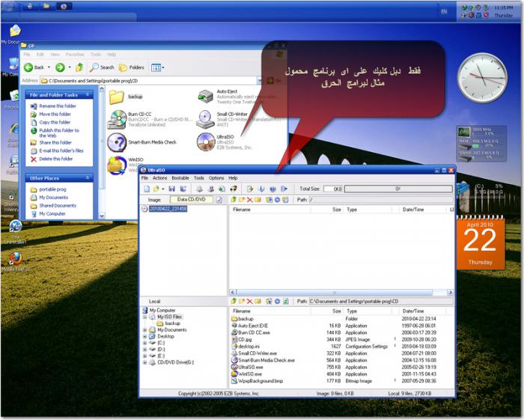Expand the My Documents tree node

144,330
